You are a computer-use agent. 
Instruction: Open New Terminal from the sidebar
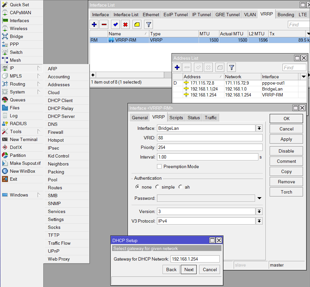click(x=23, y=139)
